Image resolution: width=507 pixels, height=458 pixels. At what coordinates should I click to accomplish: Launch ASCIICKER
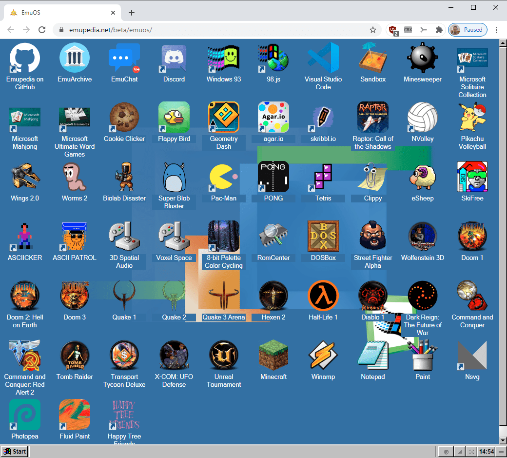click(x=25, y=236)
